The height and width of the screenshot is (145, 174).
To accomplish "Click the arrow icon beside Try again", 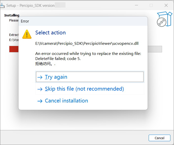I will 40,77.
